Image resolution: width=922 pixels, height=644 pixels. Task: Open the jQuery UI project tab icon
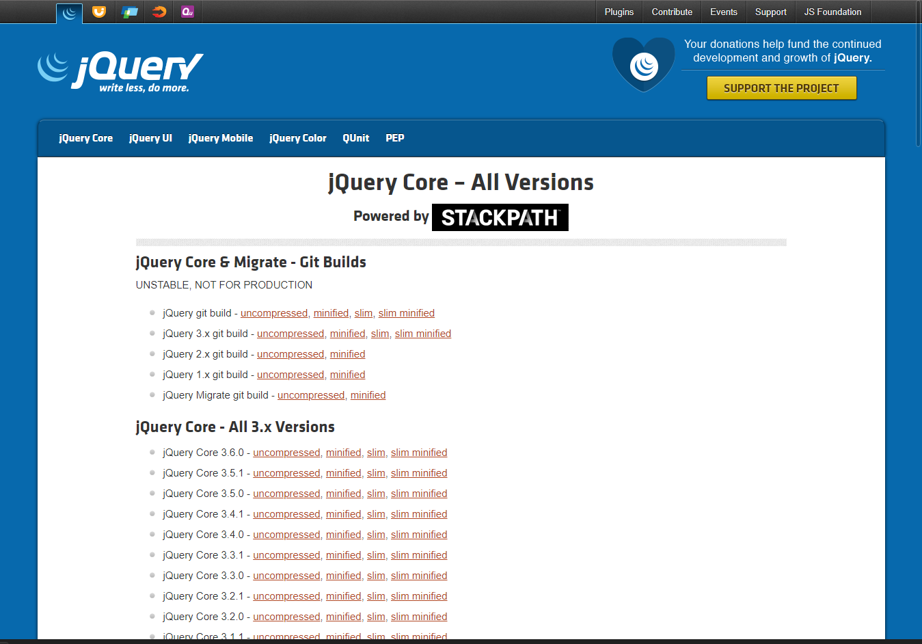(x=99, y=12)
